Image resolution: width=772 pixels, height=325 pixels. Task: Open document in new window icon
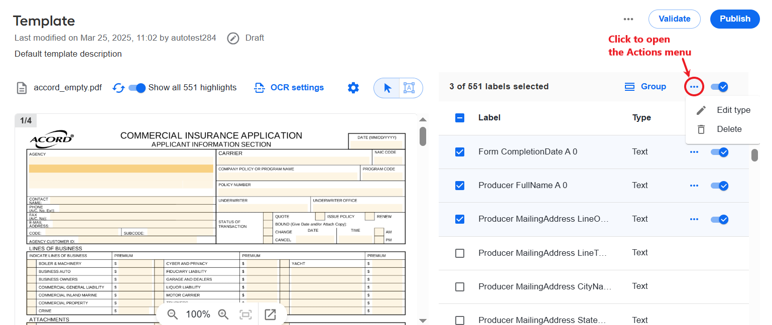270,314
